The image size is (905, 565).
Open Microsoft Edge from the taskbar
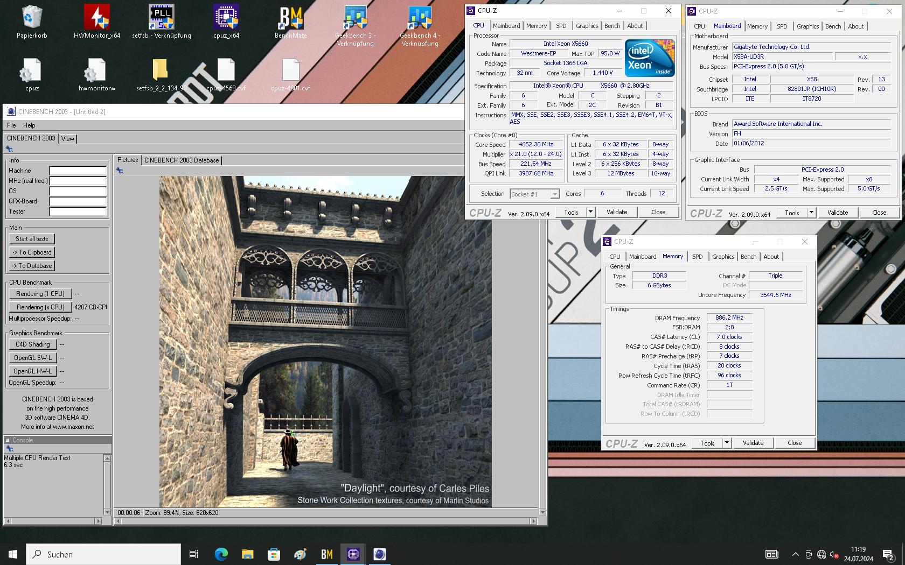(x=221, y=554)
